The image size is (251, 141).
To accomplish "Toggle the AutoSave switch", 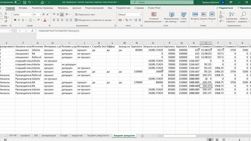I will click(x=17, y=2).
